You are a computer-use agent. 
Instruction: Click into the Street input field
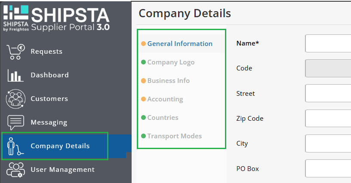(328, 93)
